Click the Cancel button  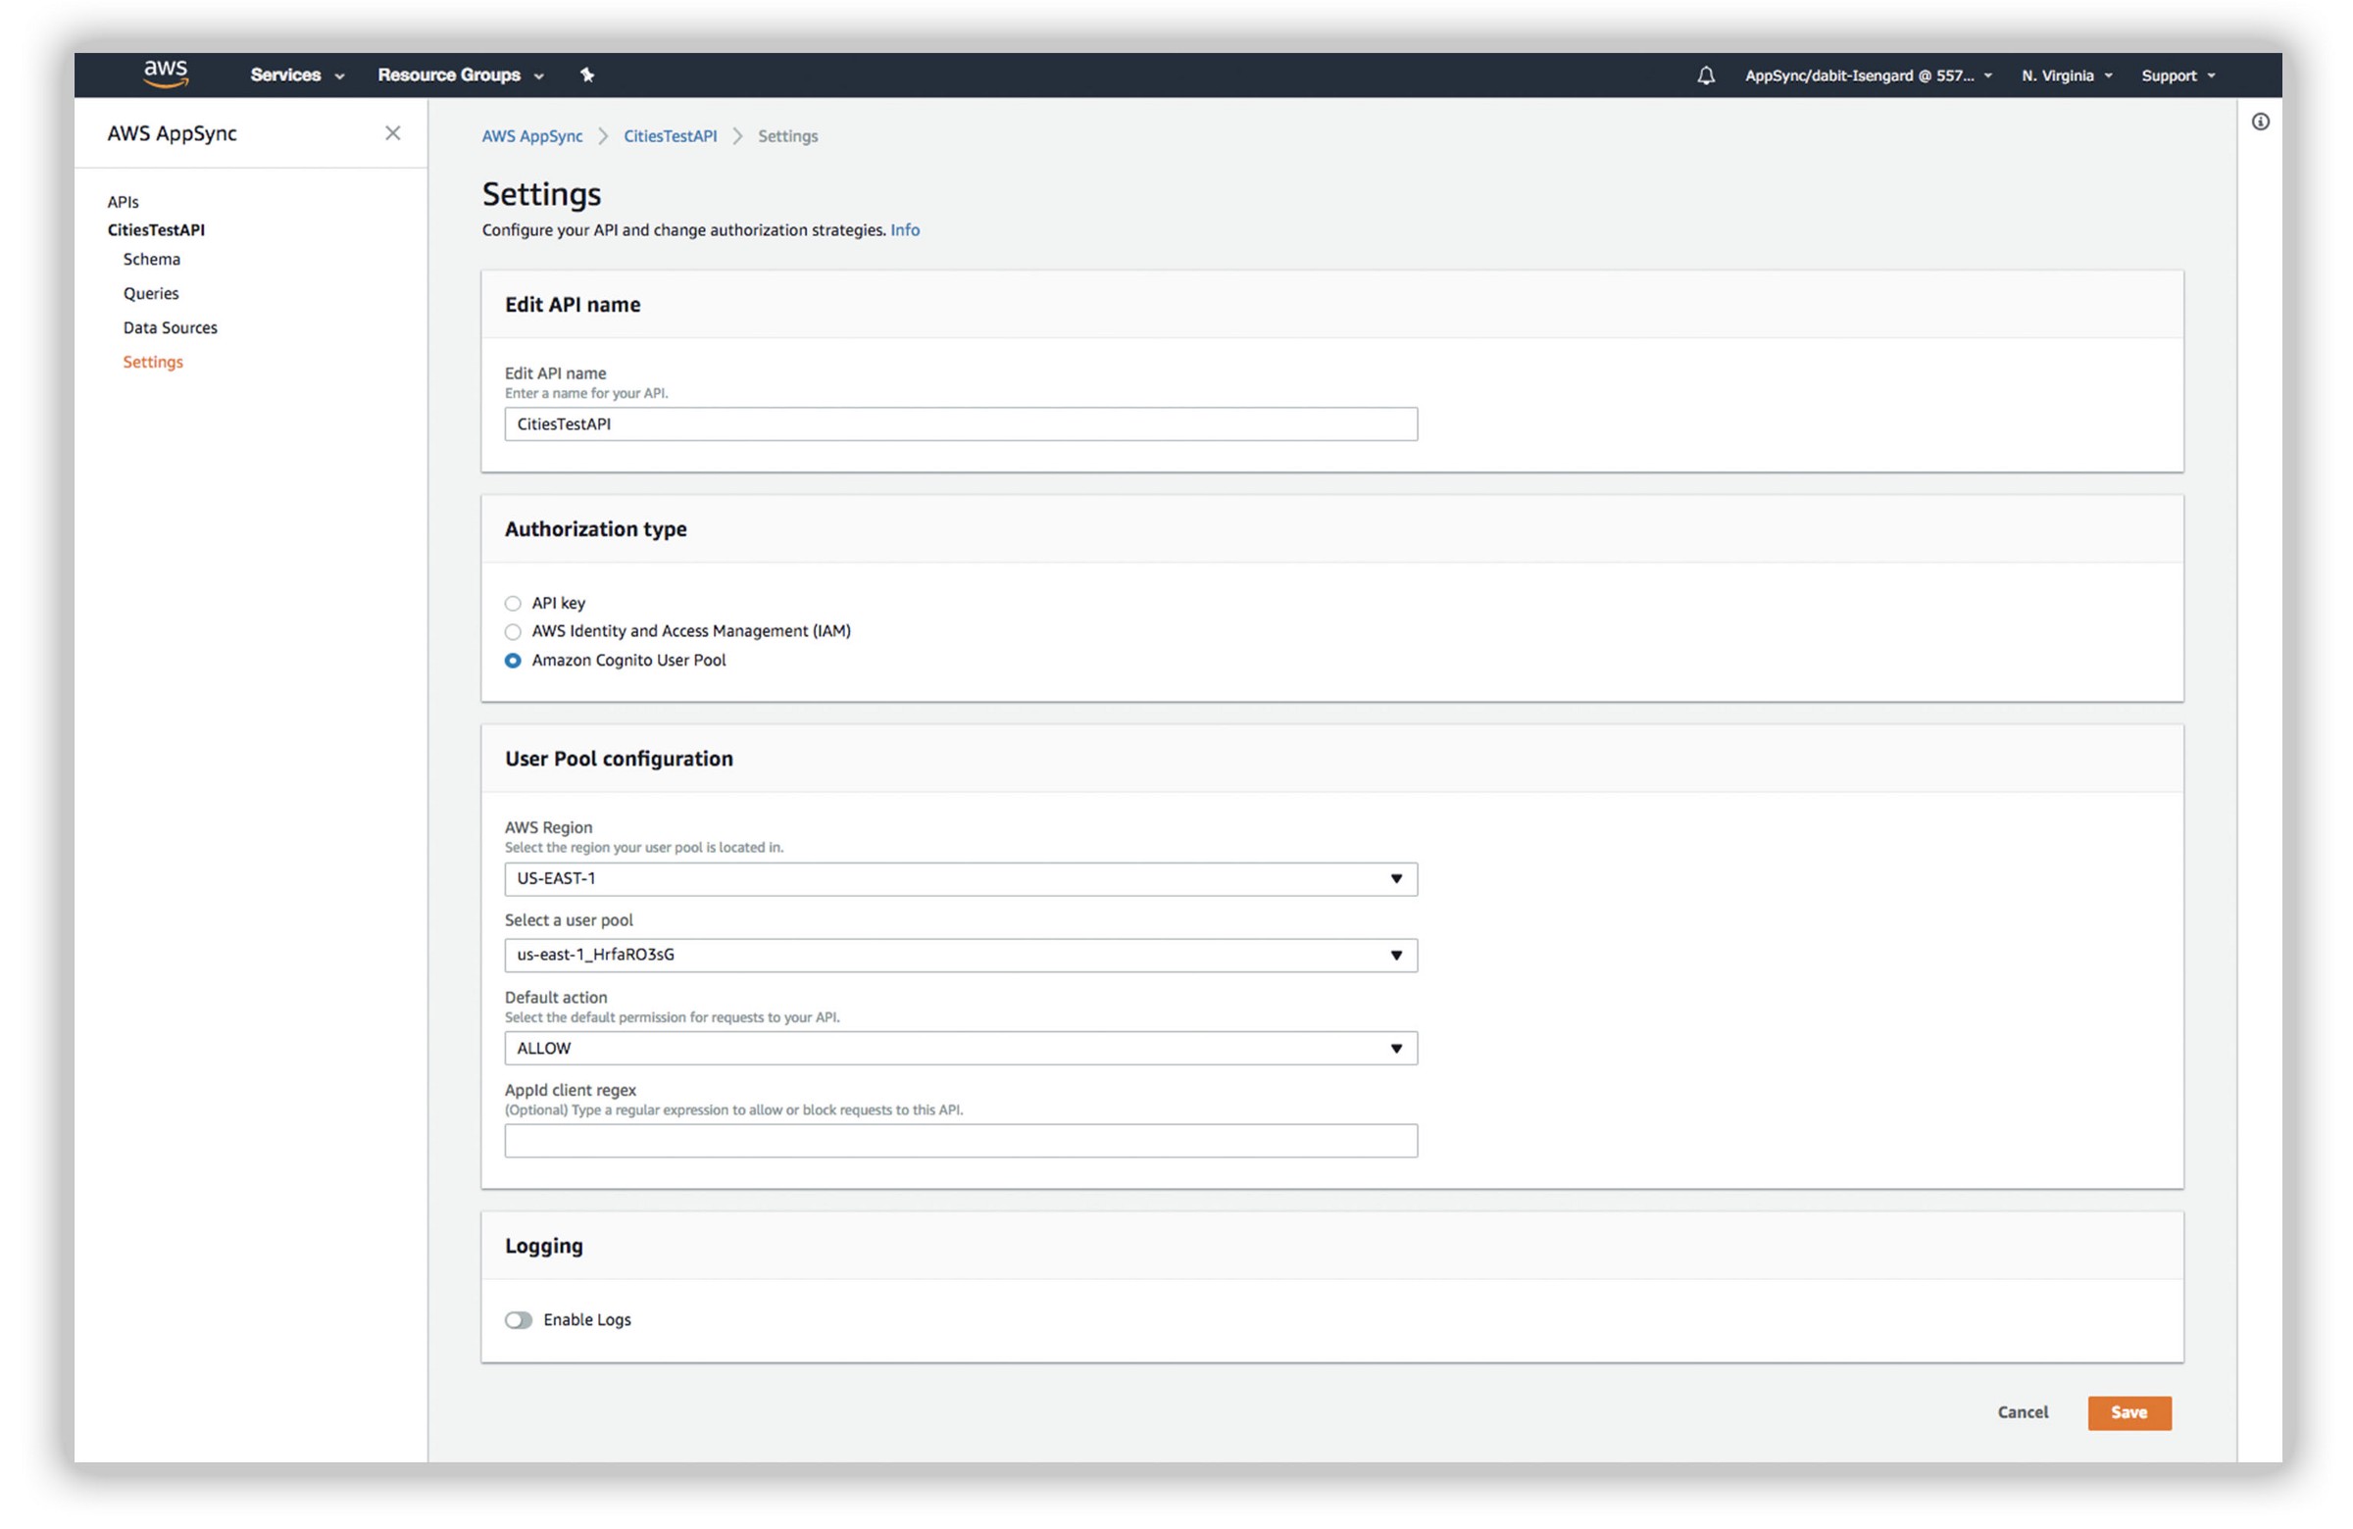pyautogui.click(x=2022, y=1413)
